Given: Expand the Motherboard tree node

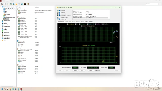Looking at the screenshot, I should click(1, 20).
